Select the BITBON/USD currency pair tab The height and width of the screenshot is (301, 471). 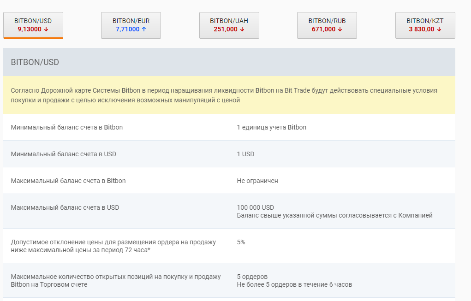(33, 25)
